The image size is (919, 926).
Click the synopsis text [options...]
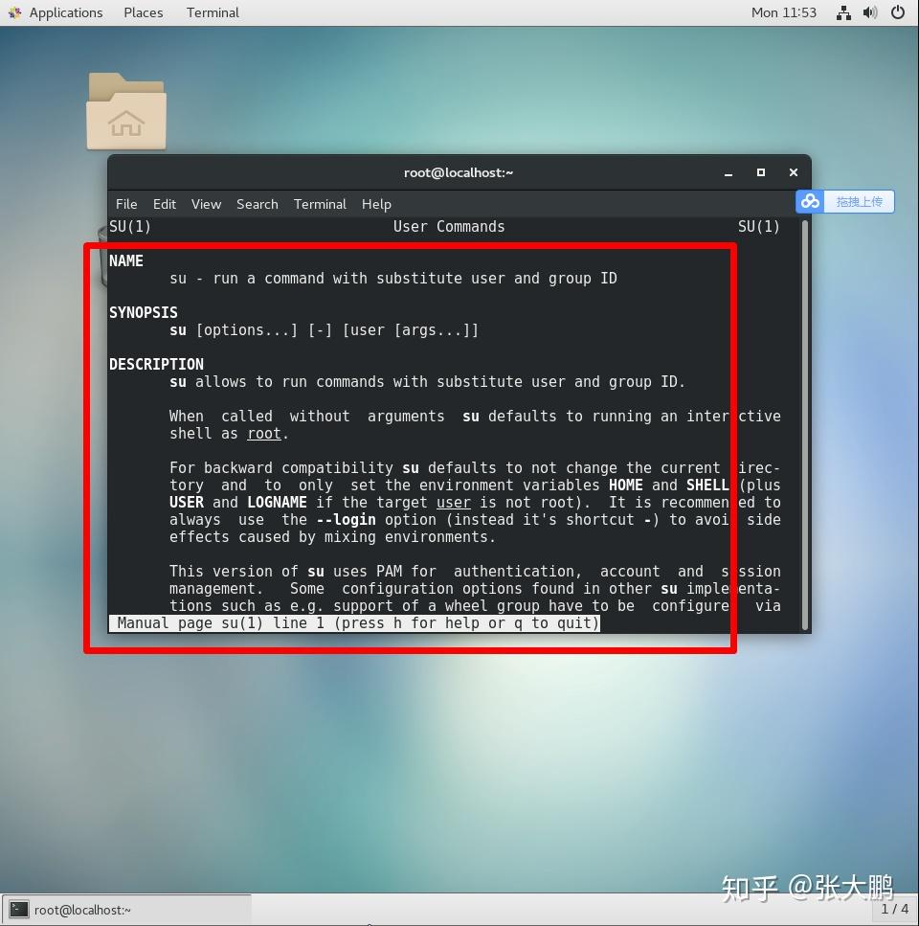[x=247, y=330]
